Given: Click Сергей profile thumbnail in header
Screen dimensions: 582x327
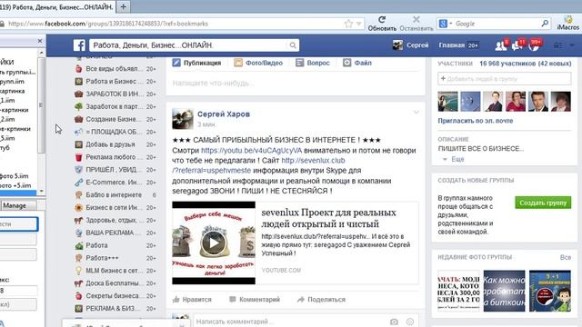Looking at the screenshot, I should point(397,45).
